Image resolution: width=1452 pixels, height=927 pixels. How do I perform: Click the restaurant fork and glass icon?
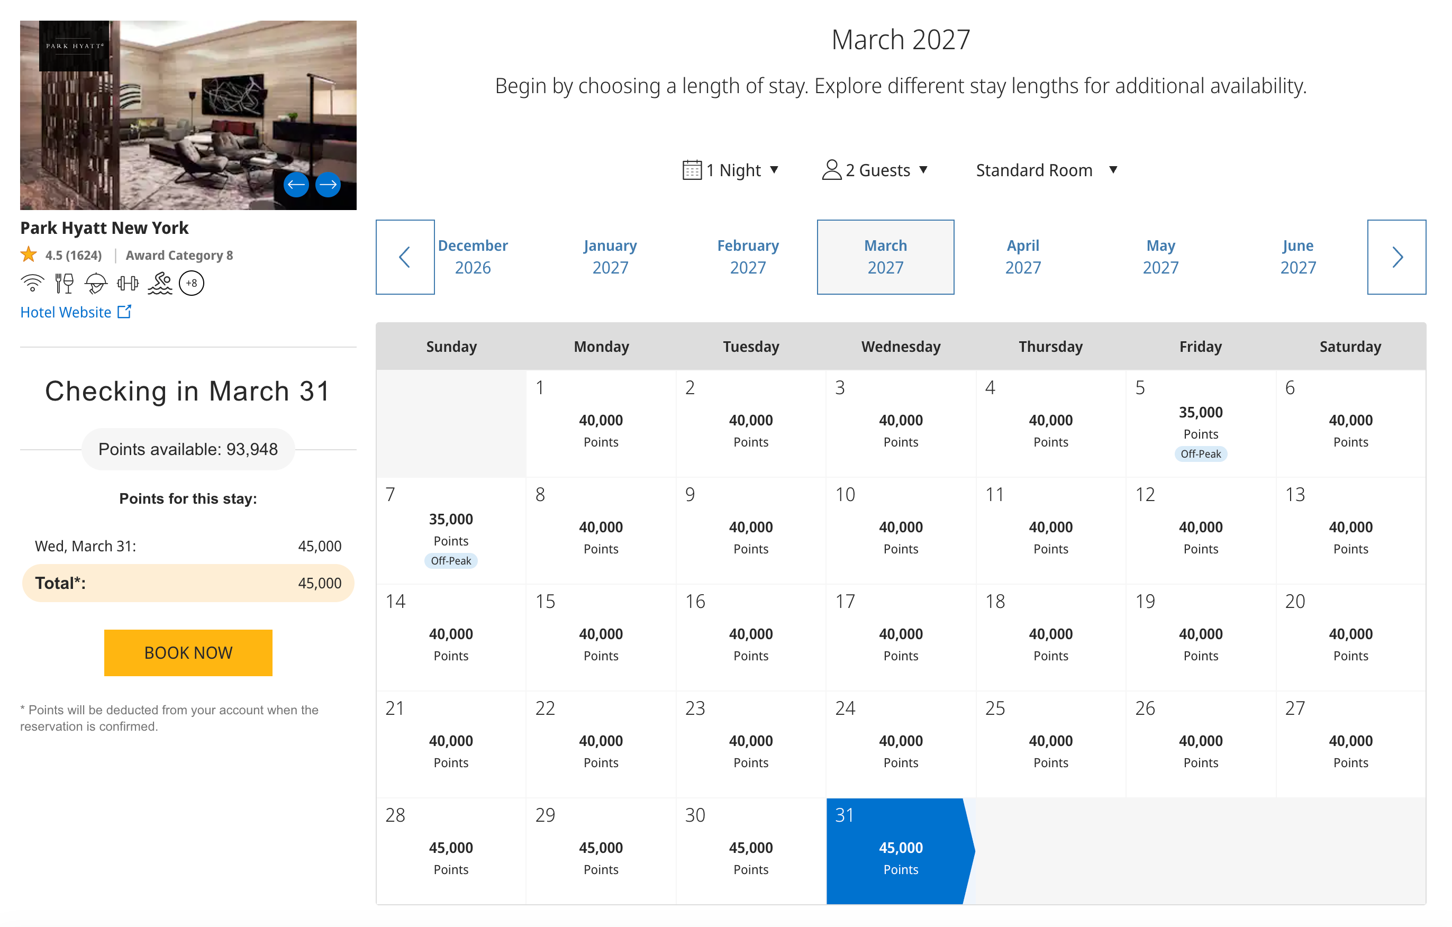point(65,283)
